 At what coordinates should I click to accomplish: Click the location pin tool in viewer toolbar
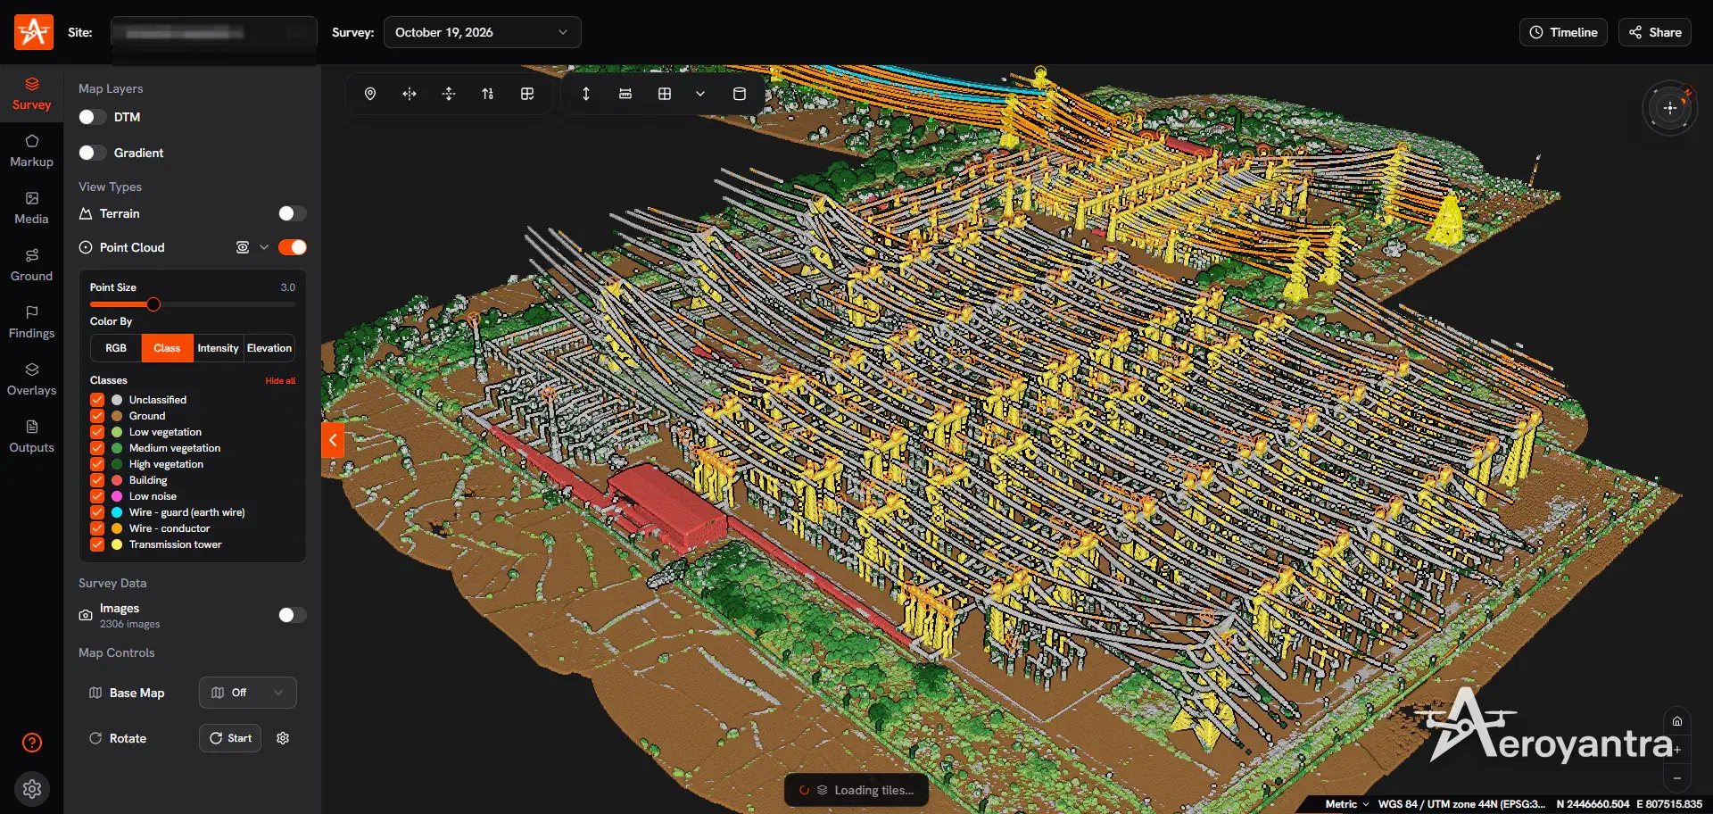point(370,94)
